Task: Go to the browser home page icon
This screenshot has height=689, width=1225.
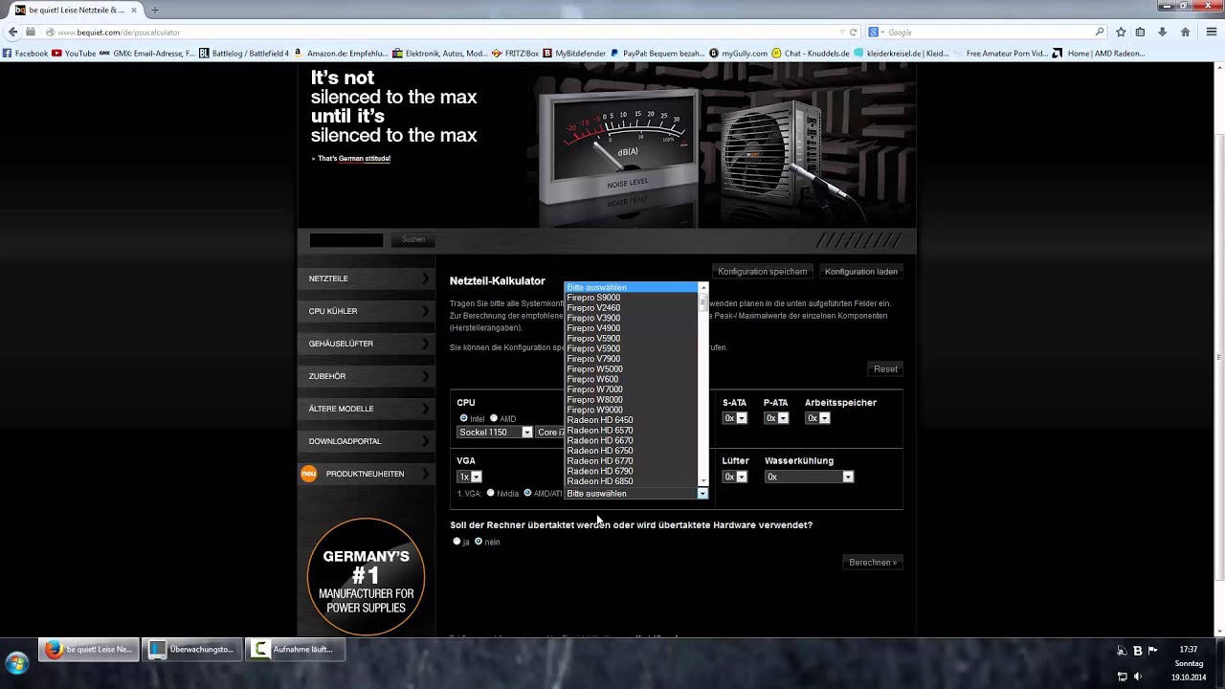Action: (x=1185, y=32)
